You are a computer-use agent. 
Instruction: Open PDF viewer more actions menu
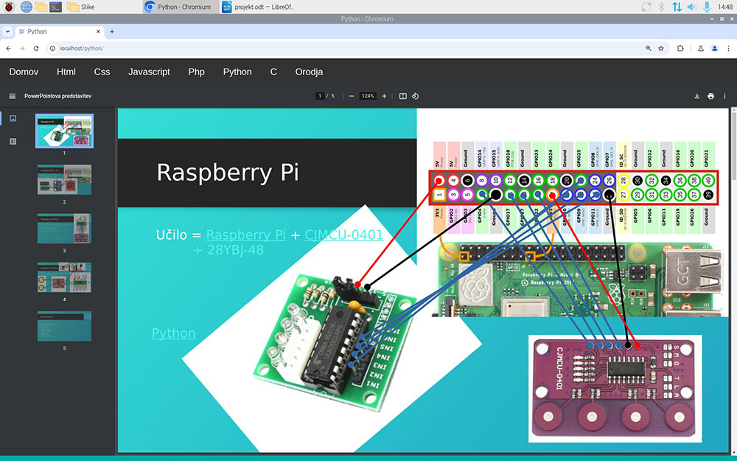click(x=724, y=96)
